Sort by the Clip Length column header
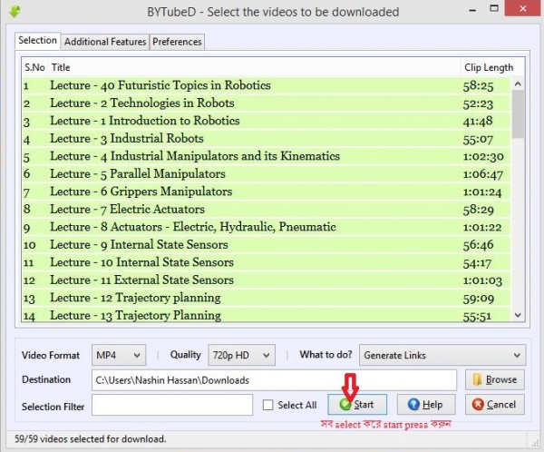Image resolution: width=544 pixels, height=452 pixels. pos(489,67)
